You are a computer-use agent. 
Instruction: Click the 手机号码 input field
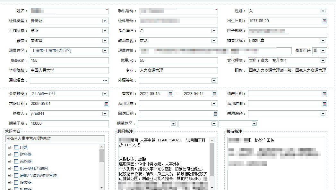178,11
